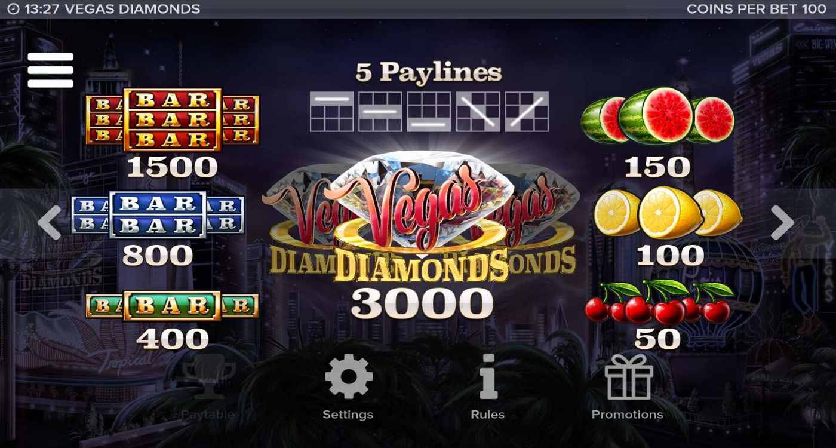Click the middle horizontal payline diagram

pos(380,111)
